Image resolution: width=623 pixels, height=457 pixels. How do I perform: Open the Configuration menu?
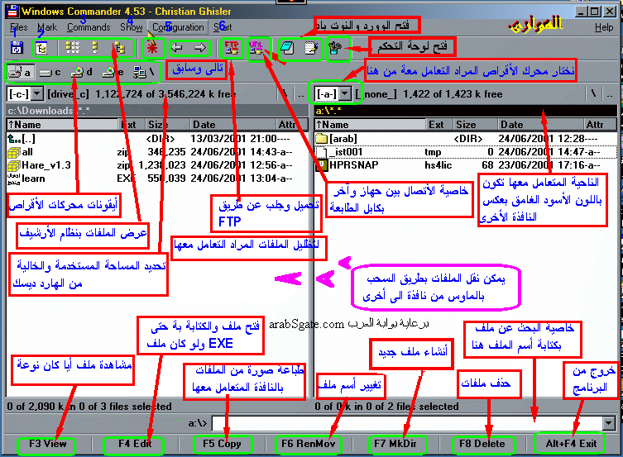tap(178, 27)
